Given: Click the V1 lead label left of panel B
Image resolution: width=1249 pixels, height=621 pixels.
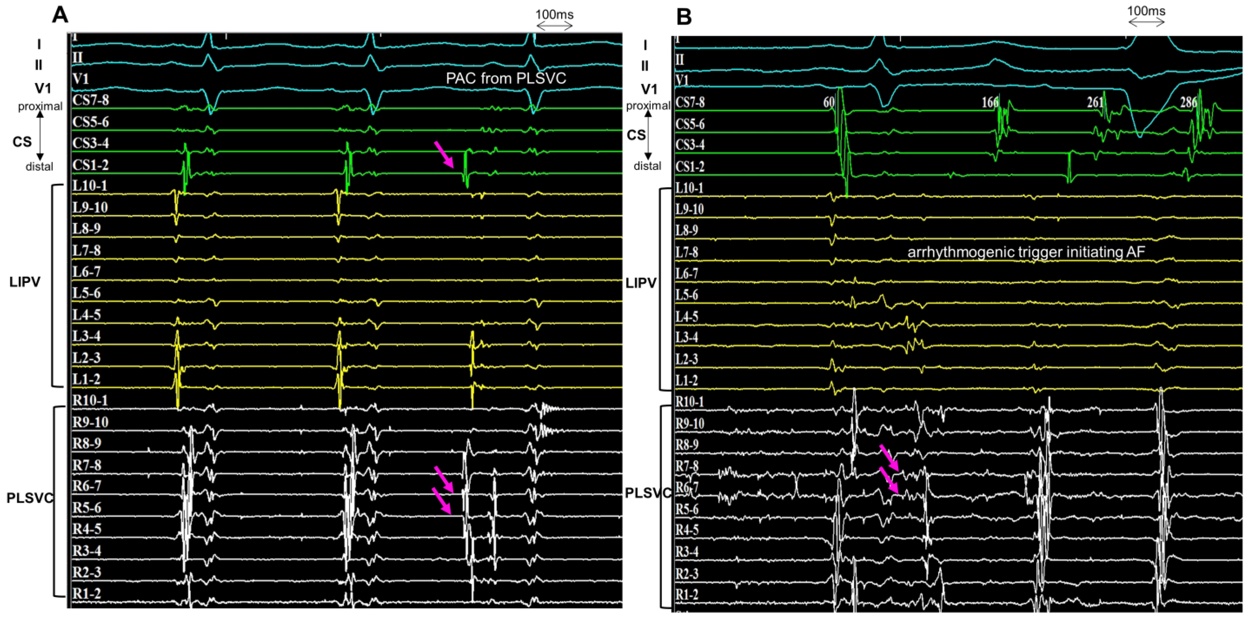Looking at the screenshot, I should click(649, 89).
